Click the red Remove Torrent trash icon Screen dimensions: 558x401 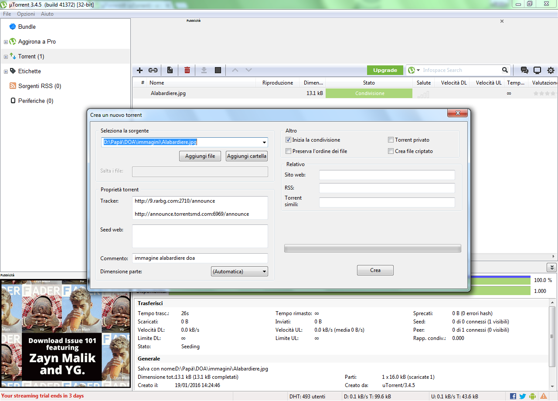[187, 70]
